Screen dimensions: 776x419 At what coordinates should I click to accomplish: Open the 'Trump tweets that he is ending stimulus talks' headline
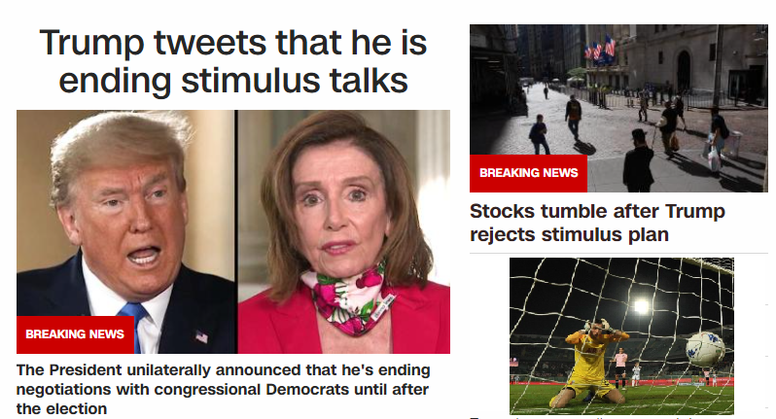(x=233, y=62)
